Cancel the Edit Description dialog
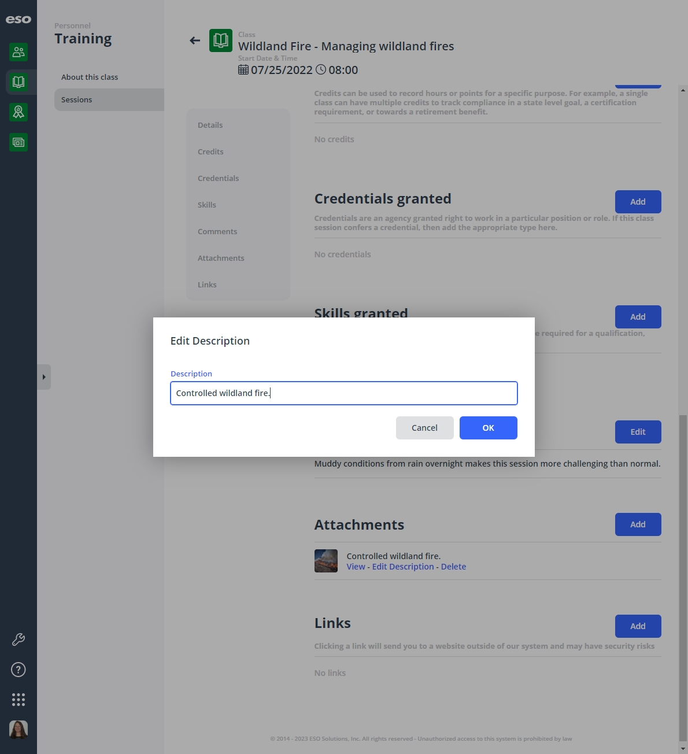688x754 pixels. tap(425, 428)
